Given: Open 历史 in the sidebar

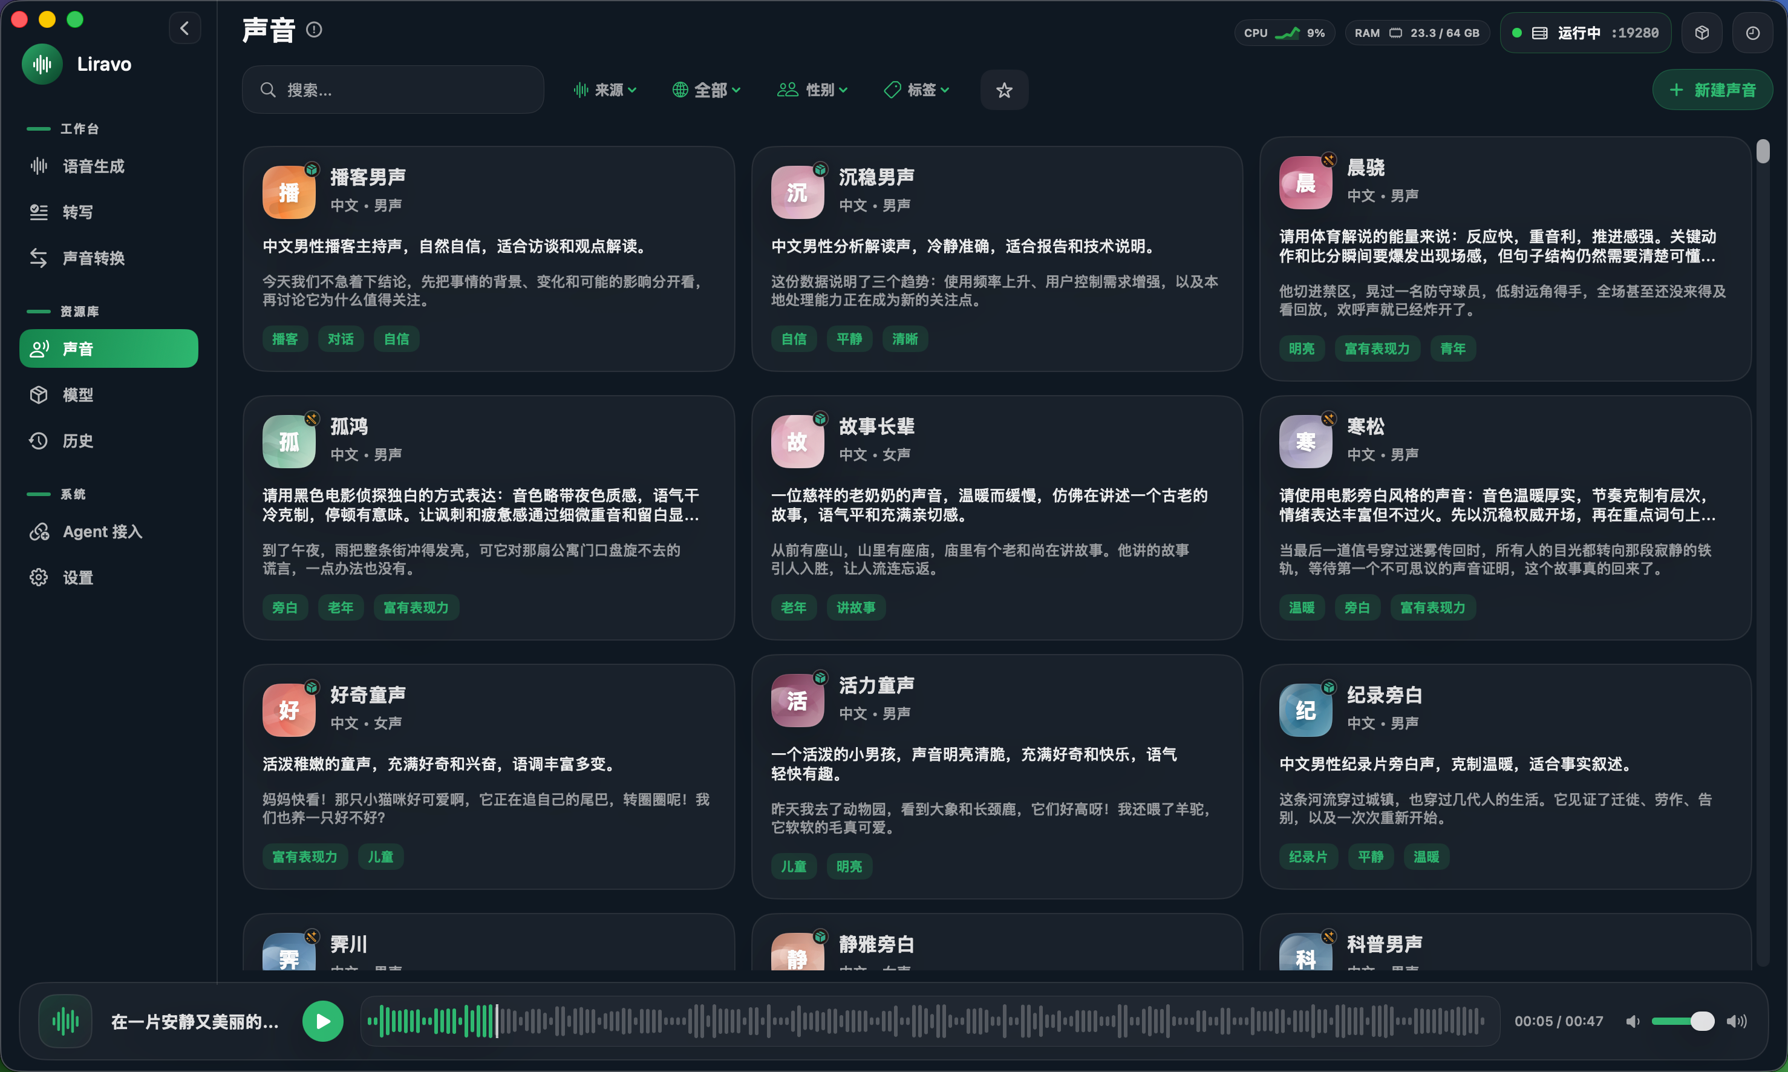Looking at the screenshot, I should (x=108, y=440).
